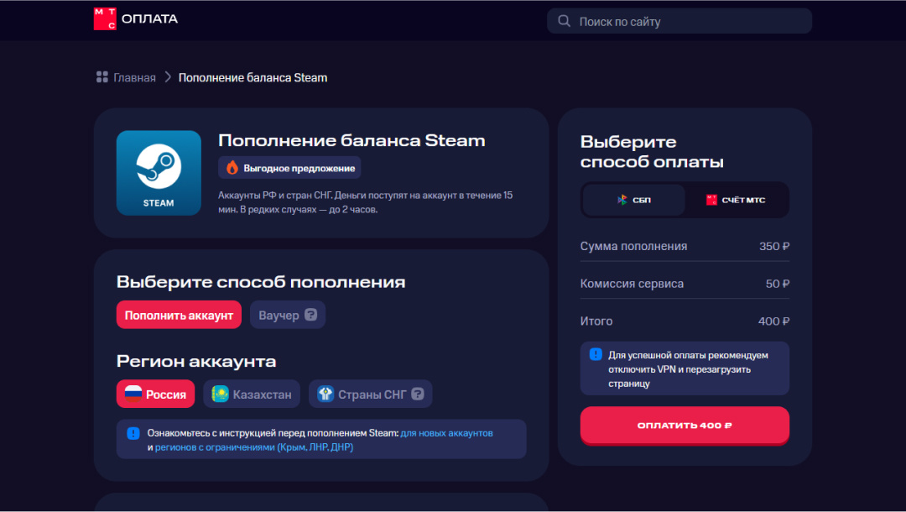The height and width of the screenshot is (512, 906).
Task: Click the ОПЛАТА header title text
Action: tap(149, 19)
